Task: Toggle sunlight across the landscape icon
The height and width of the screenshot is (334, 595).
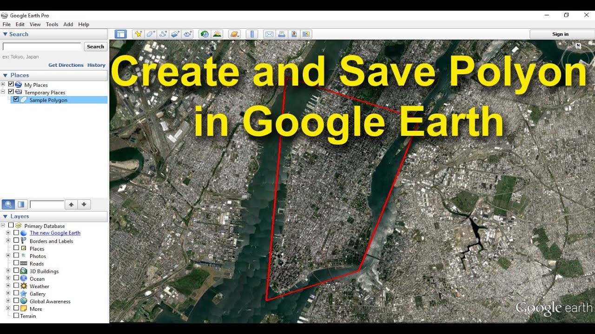Action: (x=217, y=34)
